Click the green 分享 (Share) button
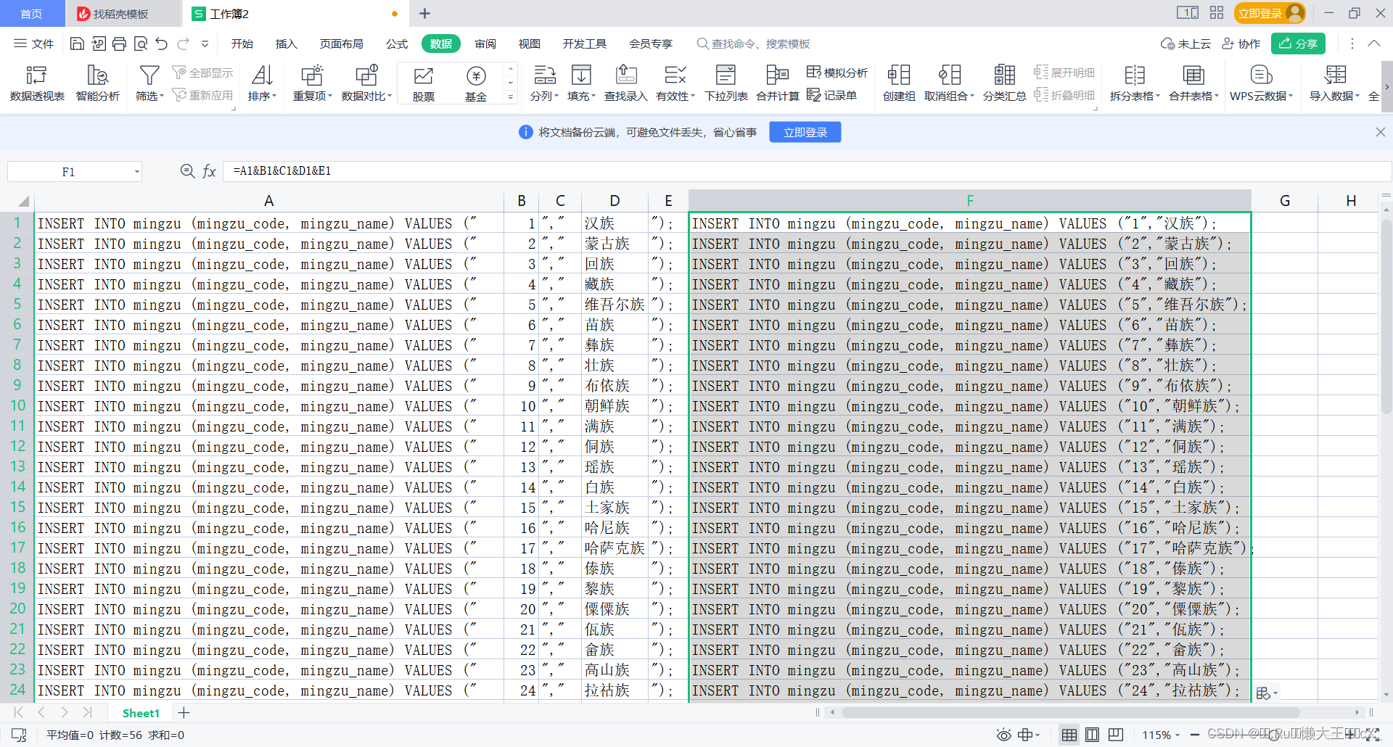This screenshot has height=747, width=1393. coord(1298,44)
